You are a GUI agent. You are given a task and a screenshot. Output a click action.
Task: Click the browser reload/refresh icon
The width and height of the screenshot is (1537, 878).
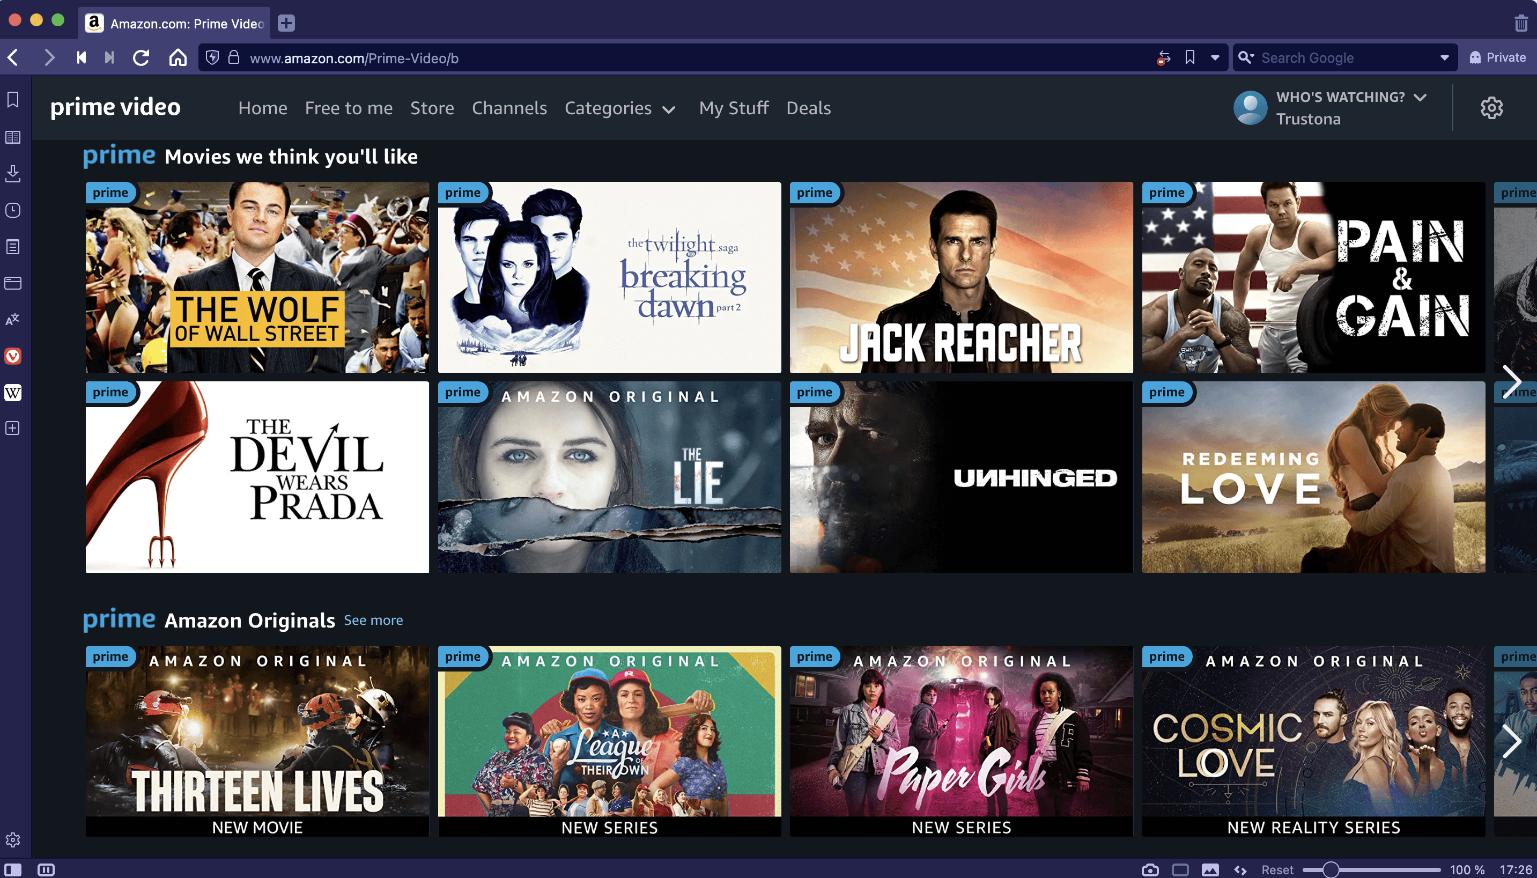coord(142,58)
